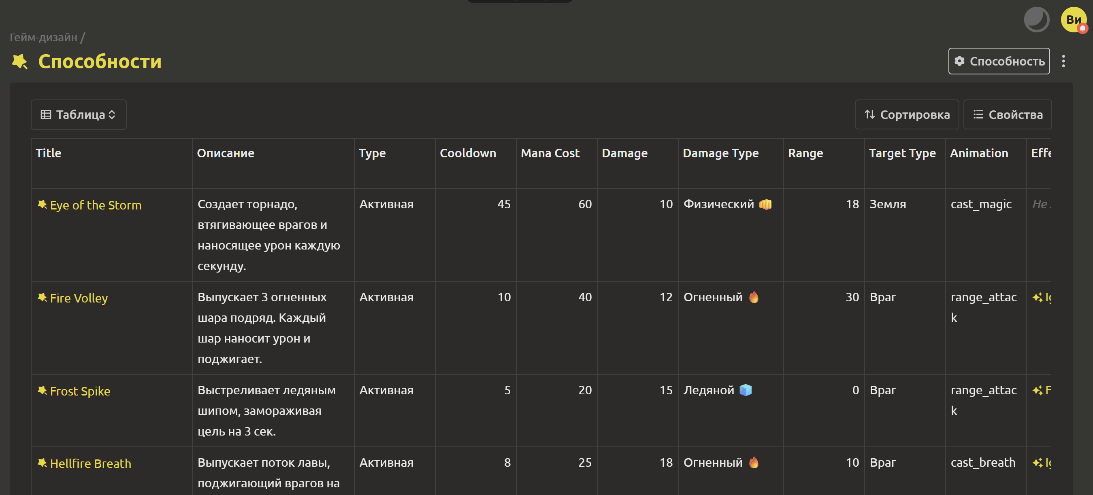This screenshot has width=1093, height=495.
Task: Click the flame emoji in Fire Volley row
Action: pyautogui.click(x=754, y=297)
